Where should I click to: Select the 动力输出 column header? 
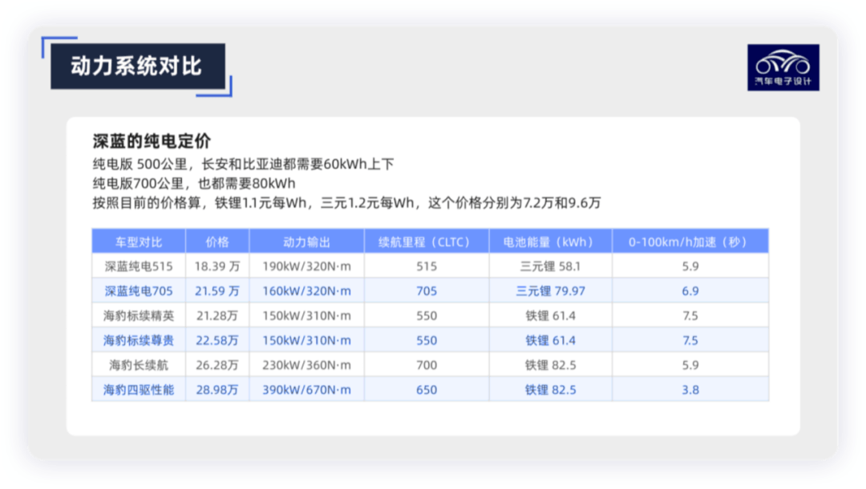pyautogui.click(x=306, y=242)
